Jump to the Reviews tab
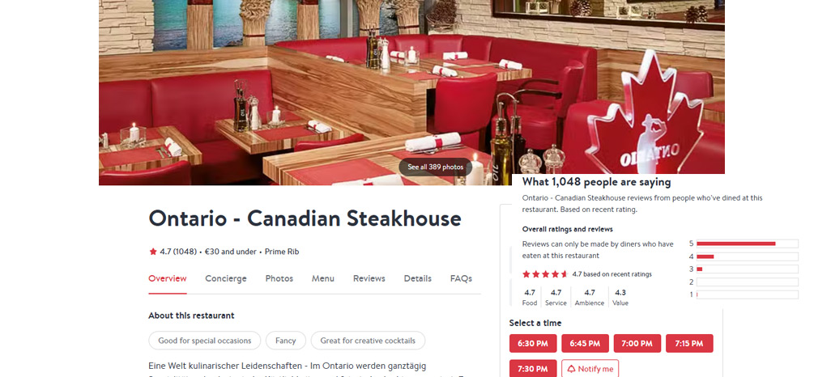The image size is (831, 377). [x=369, y=278]
